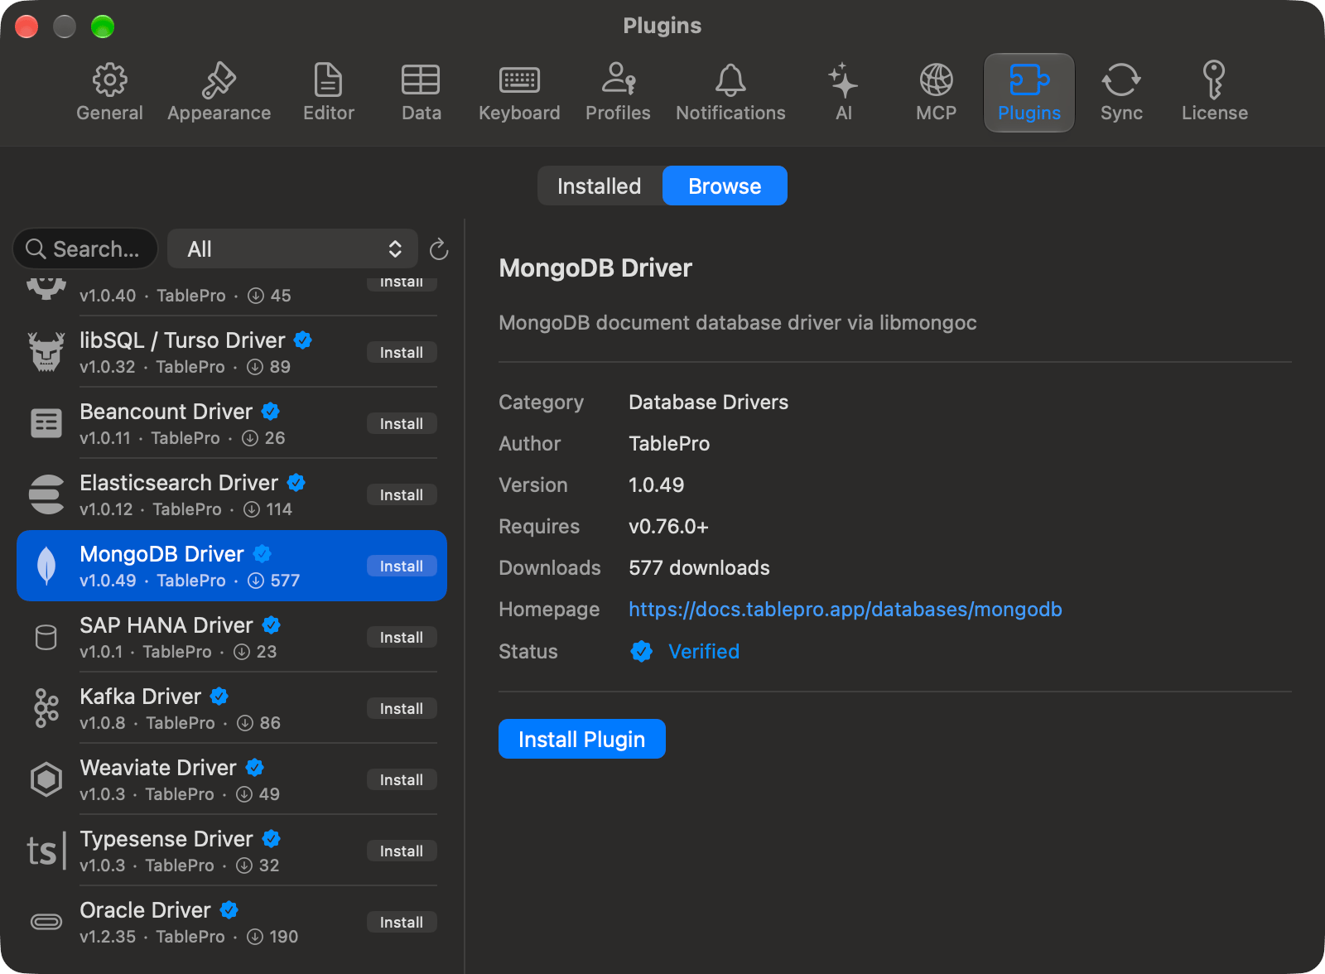Select the Beancount Driver row
The image size is (1325, 974).
232,423
